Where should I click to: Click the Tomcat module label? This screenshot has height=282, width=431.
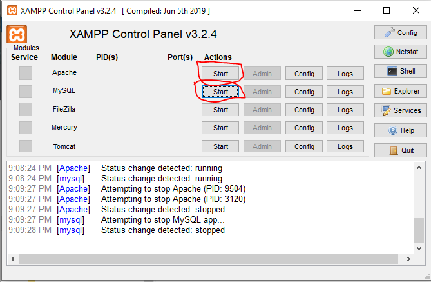(64, 146)
